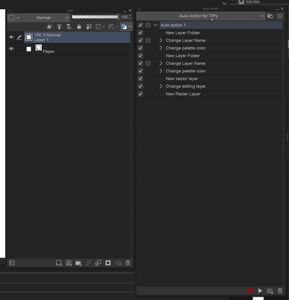Apply mask to layer icon
289x300 pixels.
(x=118, y=263)
